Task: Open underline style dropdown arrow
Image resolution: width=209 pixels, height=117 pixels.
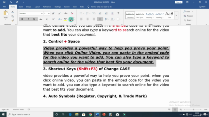Action: tap(37, 19)
